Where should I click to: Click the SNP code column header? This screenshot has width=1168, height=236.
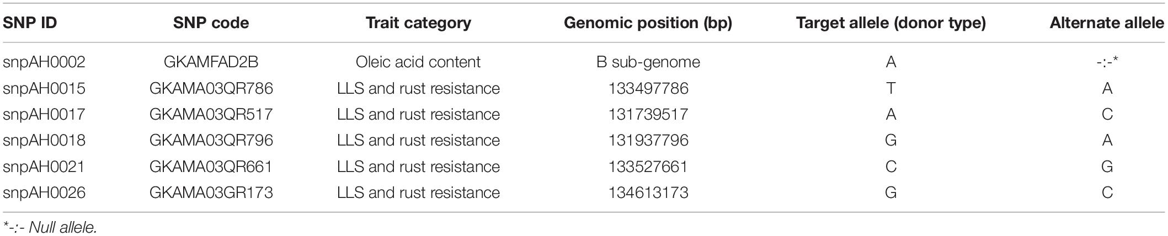click(211, 23)
